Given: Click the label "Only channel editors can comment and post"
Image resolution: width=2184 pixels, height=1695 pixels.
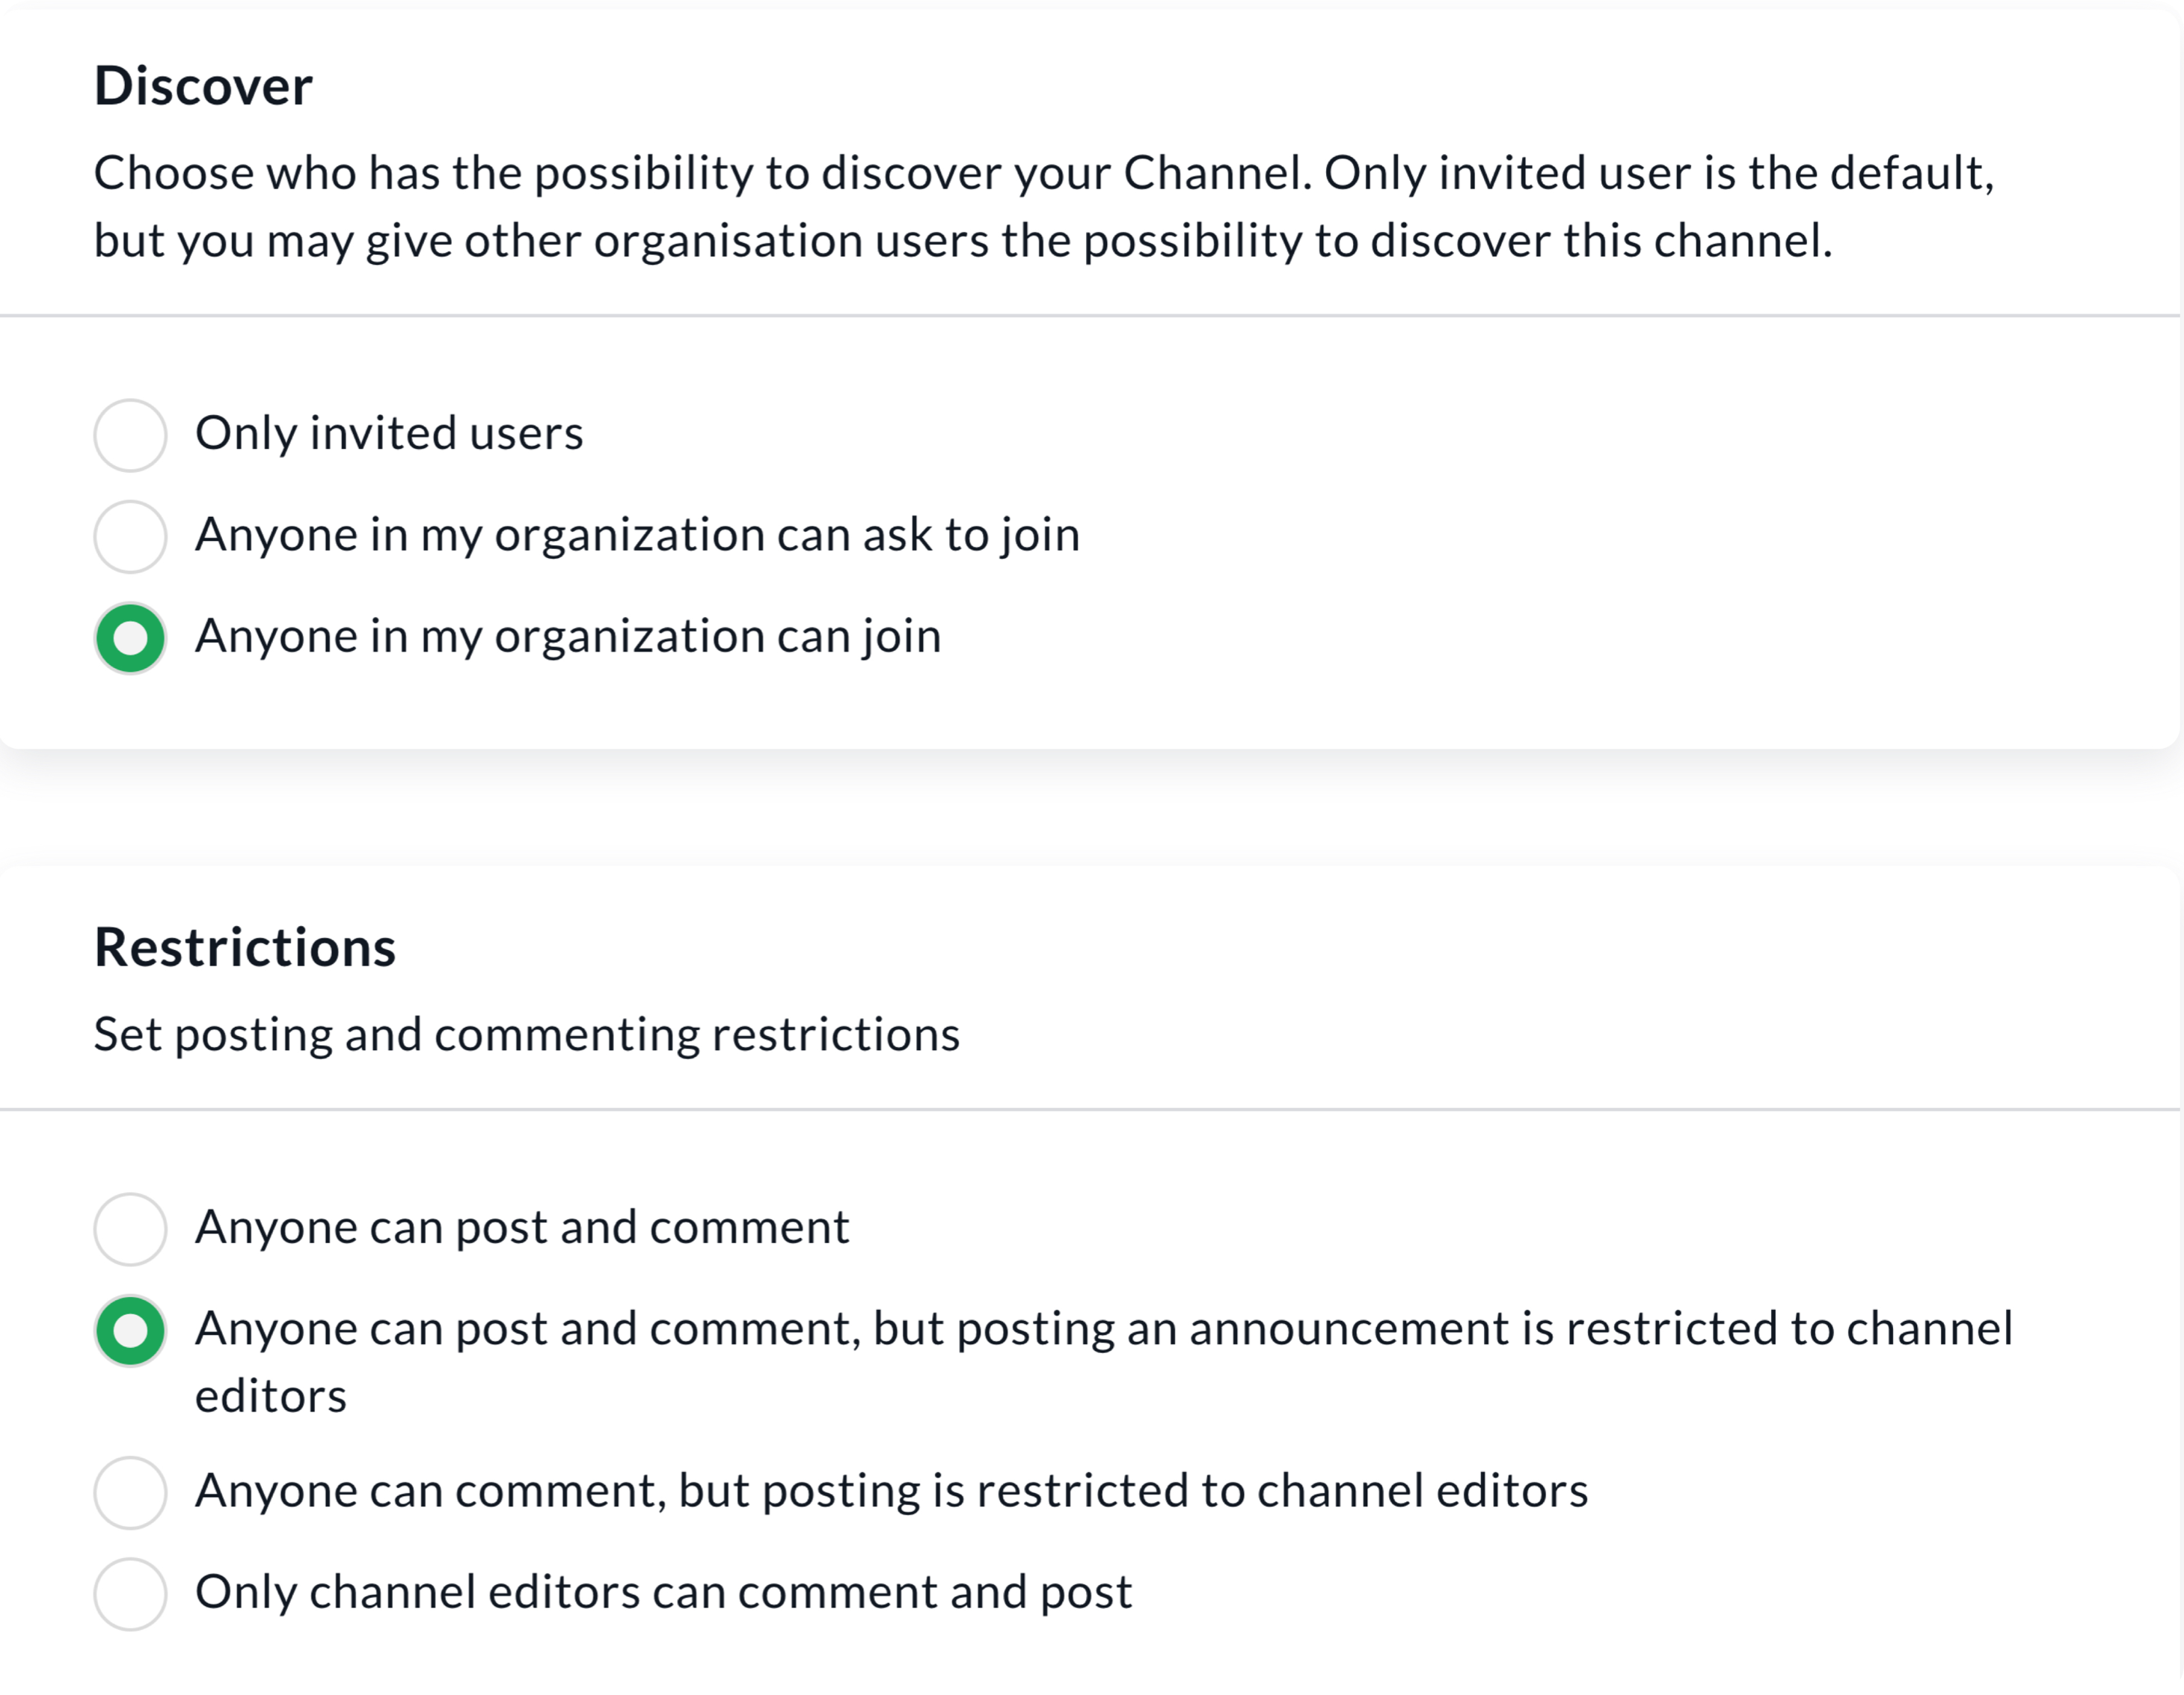Looking at the screenshot, I should coord(665,1593).
